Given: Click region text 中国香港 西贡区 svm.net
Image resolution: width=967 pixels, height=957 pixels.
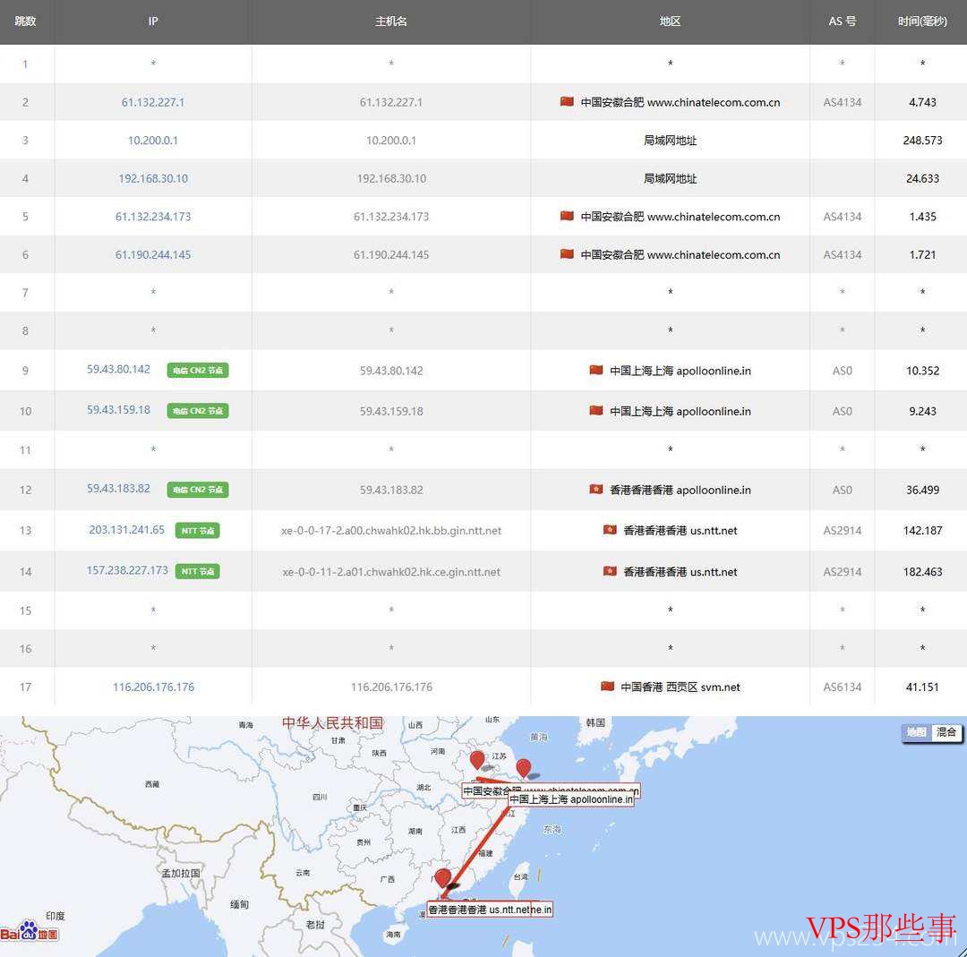Looking at the screenshot, I should [x=680, y=687].
